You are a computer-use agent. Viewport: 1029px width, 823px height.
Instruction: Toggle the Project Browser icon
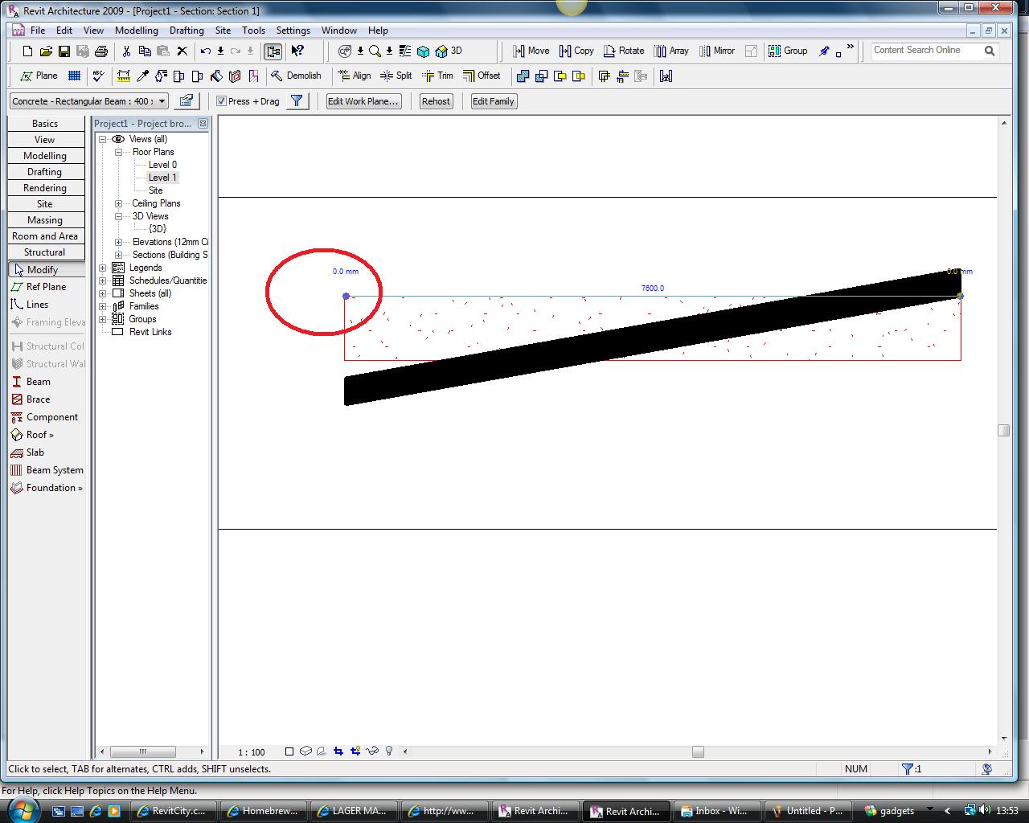click(273, 51)
